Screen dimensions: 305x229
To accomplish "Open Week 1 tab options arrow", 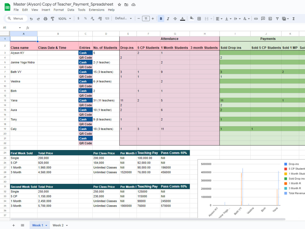I will coord(46,226).
